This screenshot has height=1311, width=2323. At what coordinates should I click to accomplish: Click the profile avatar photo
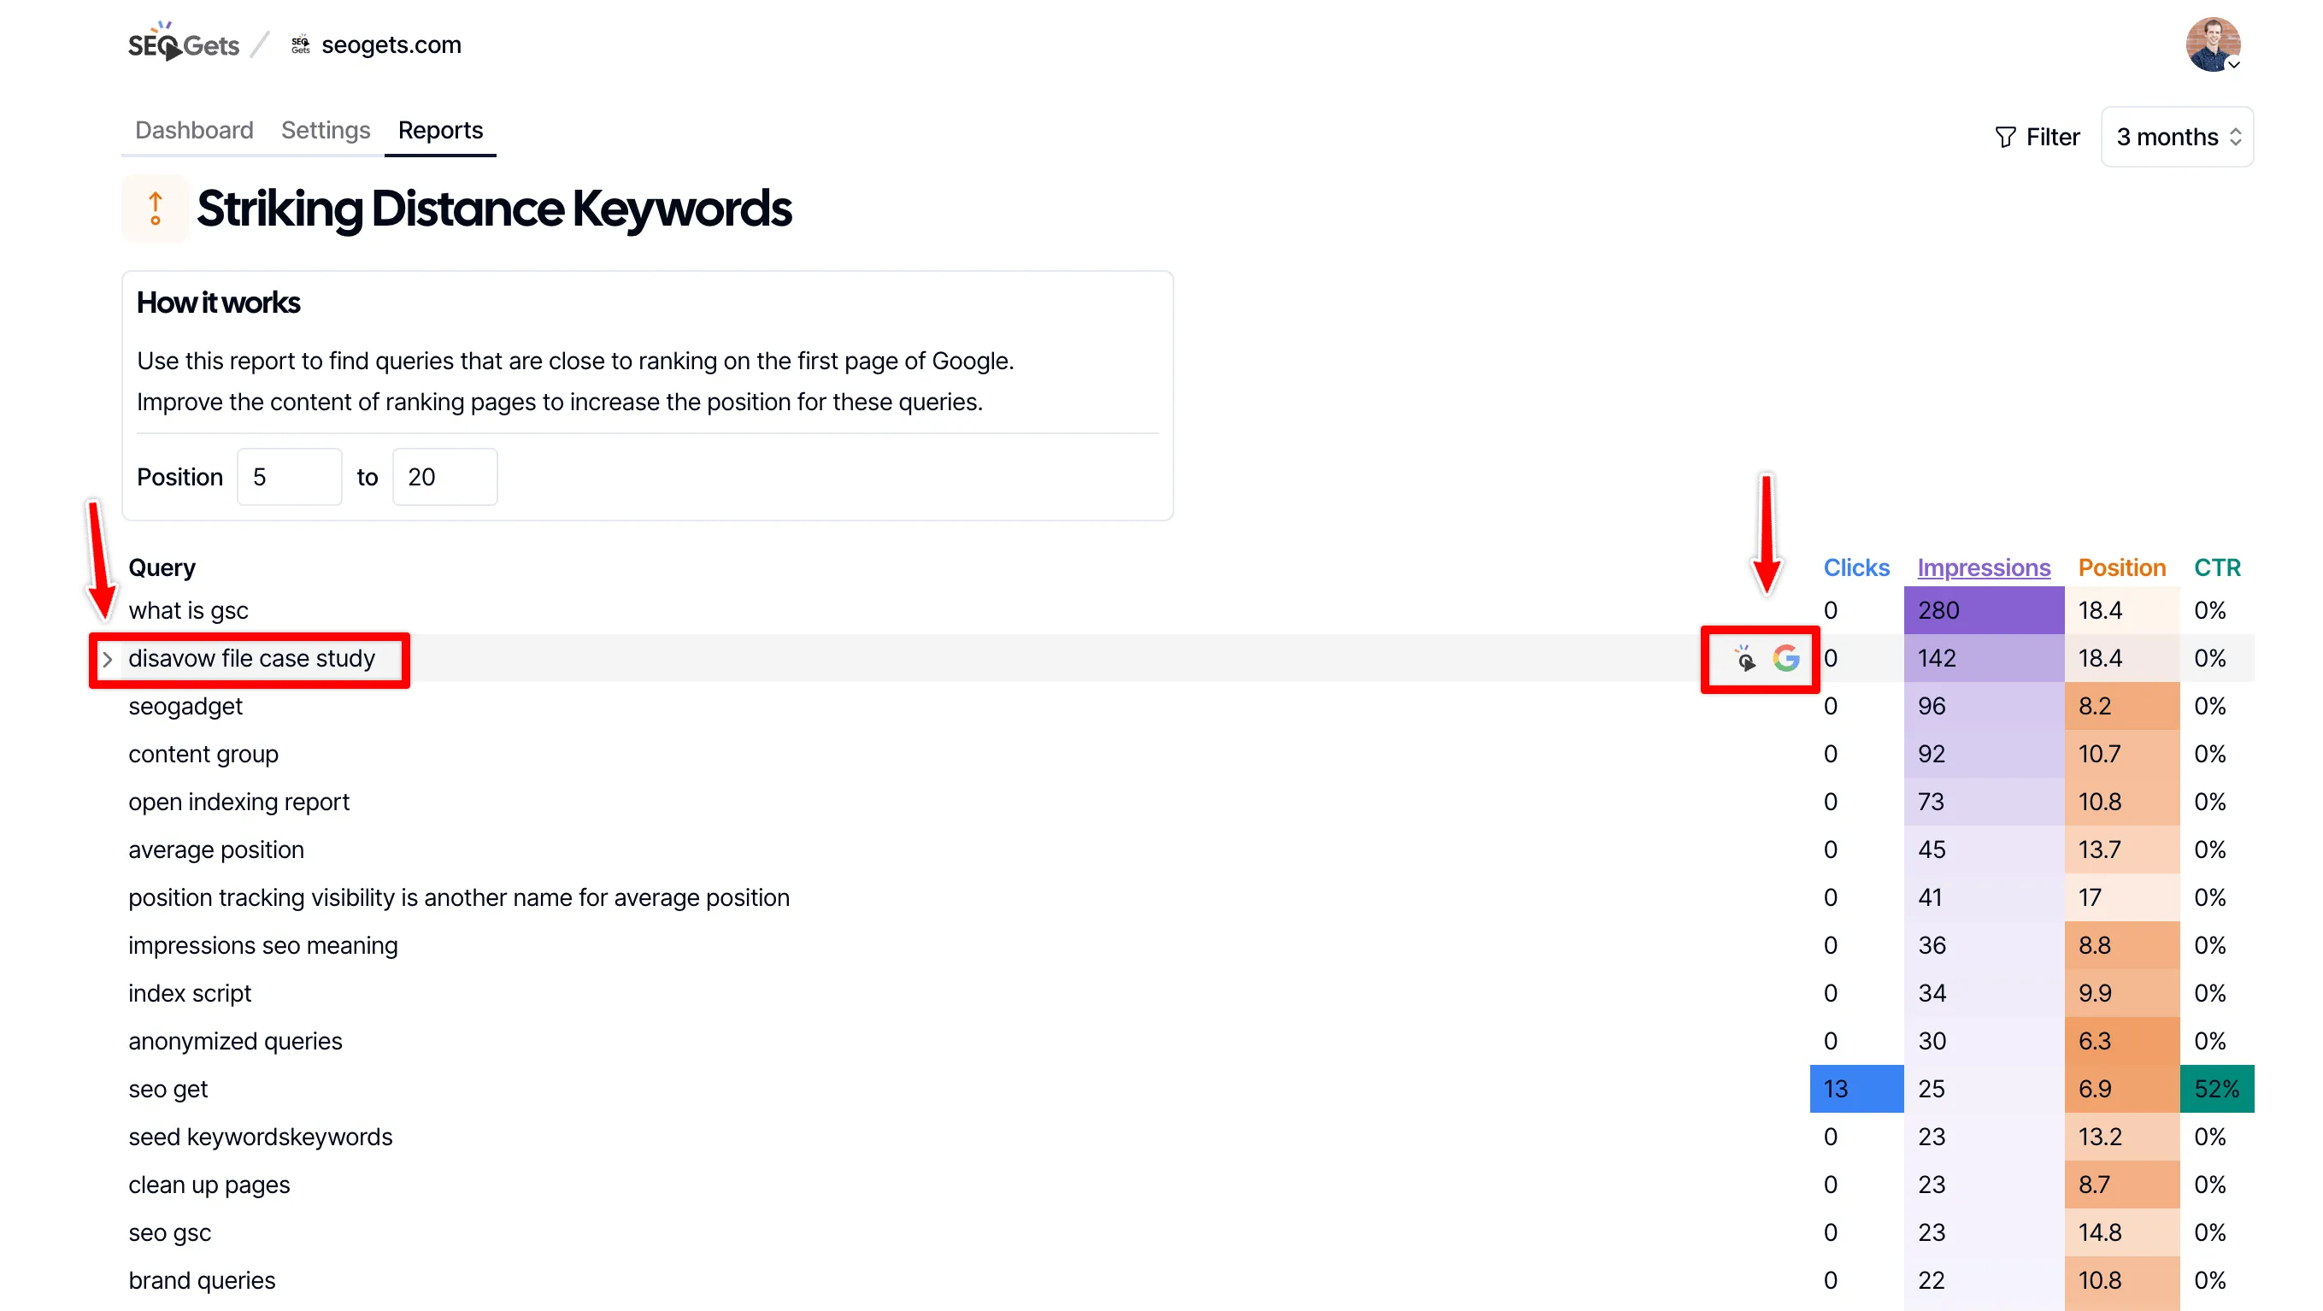click(2212, 44)
